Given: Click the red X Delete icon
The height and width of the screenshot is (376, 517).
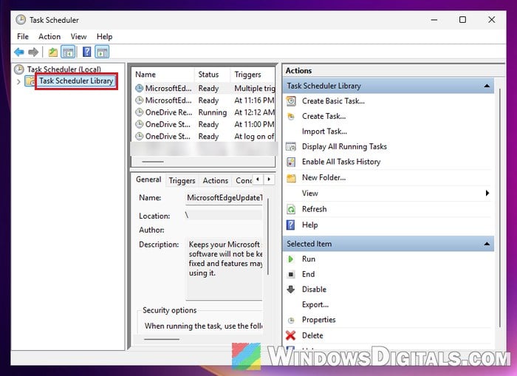Looking at the screenshot, I should pos(291,335).
